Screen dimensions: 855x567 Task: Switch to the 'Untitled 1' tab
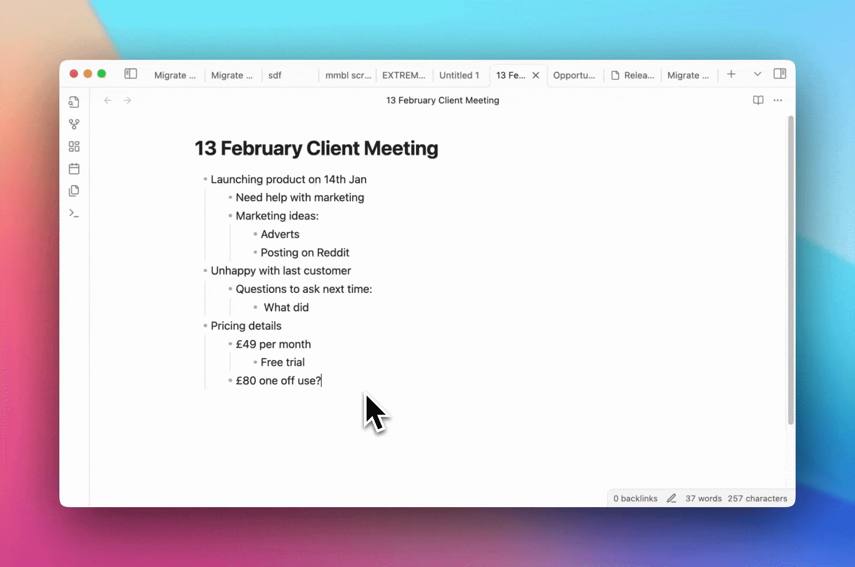click(459, 75)
